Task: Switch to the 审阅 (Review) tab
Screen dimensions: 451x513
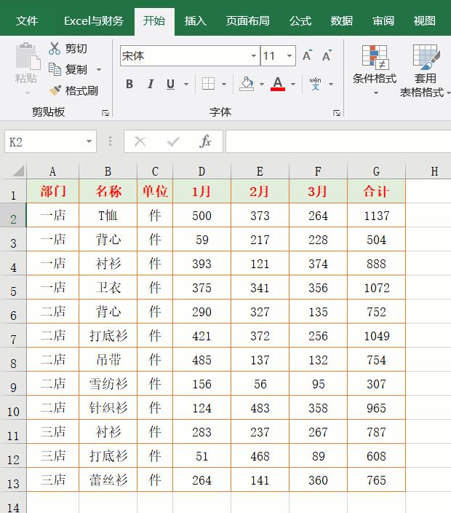Action: [383, 21]
